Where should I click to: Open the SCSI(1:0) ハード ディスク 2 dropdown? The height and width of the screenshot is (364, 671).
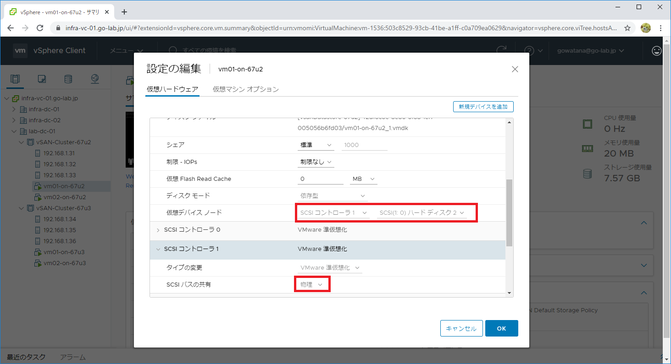[x=422, y=213]
